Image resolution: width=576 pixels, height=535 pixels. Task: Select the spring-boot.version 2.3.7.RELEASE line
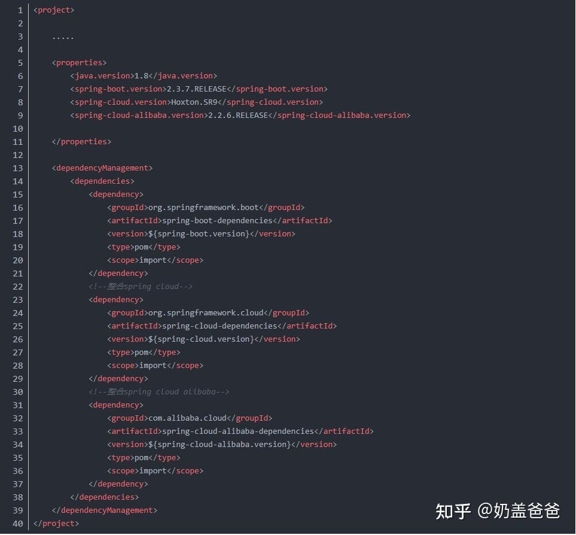click(199, 89)
